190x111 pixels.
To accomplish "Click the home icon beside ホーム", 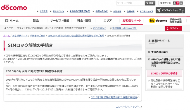I will [x=7, y=21].
